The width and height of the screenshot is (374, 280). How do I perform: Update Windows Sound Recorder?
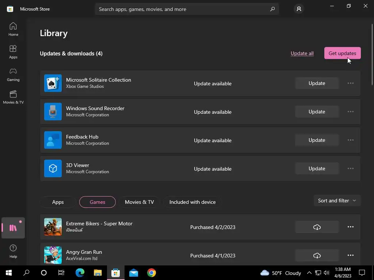(x=317, y=112)
